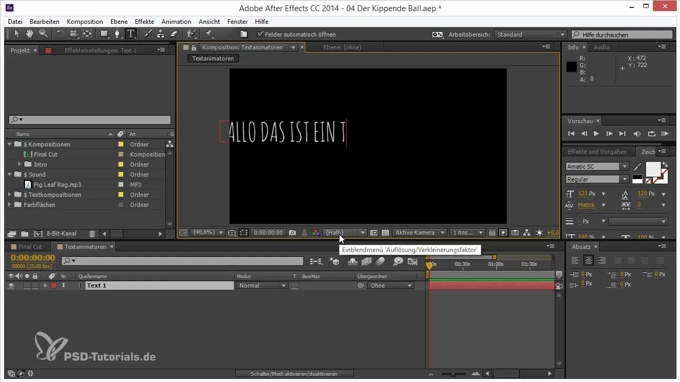Expand the $ Testkompositionen folder

coord(10,195)
